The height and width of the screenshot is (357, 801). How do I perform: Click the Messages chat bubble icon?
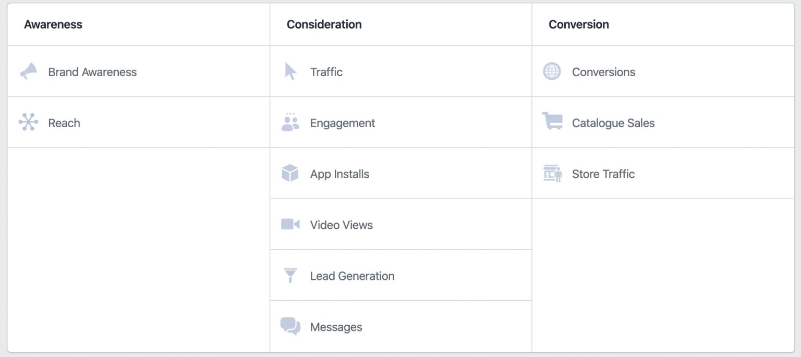pos(290,326)
